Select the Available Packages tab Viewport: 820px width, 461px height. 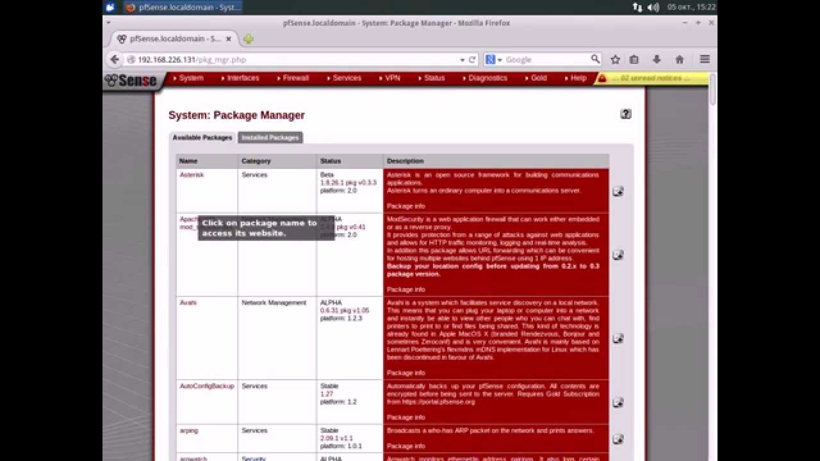tap(202, 138)
